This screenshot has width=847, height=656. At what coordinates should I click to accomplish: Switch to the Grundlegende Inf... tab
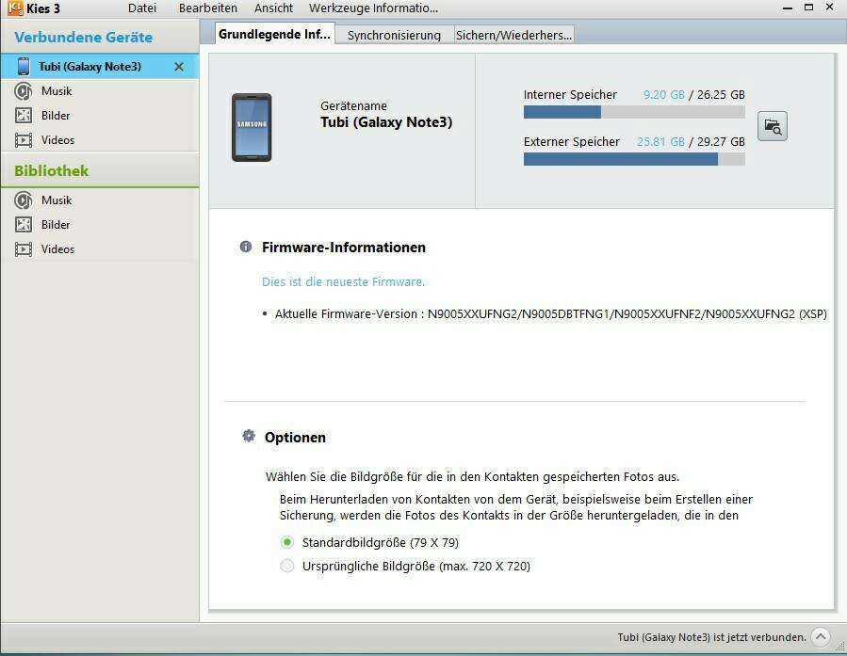(274, 34)
